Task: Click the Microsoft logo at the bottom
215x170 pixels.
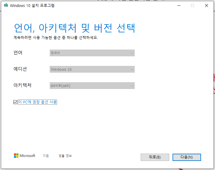Action: pos(25,156)
